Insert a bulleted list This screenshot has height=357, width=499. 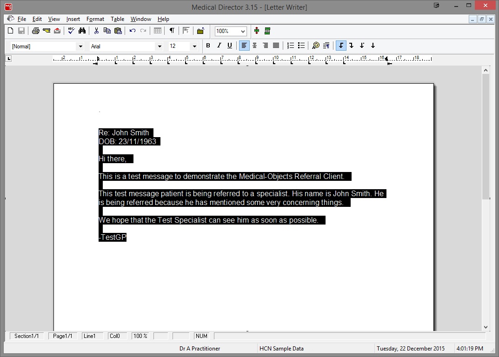pos(301,46)
